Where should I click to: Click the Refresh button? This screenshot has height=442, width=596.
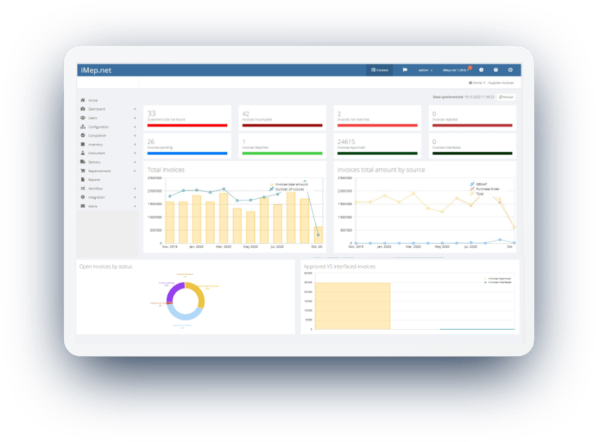pyautogui.click(x=506, y=97)
